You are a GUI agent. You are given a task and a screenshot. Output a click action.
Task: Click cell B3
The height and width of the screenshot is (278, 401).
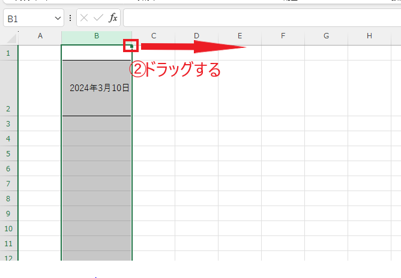click(x=97, y=123)
